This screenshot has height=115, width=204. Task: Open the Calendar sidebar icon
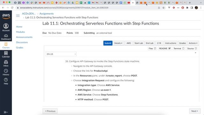6,54
